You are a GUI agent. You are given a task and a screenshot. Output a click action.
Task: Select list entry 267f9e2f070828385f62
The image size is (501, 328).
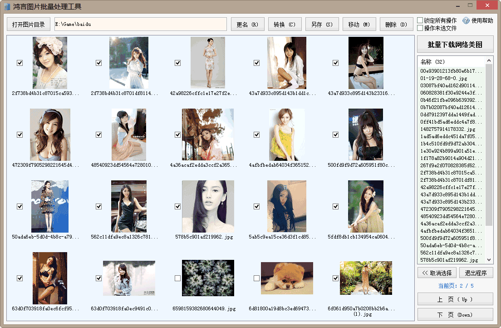click(x=452, y=165)
